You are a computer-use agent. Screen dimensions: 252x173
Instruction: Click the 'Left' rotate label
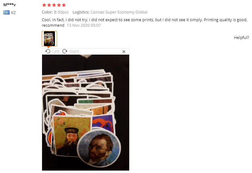coord(56,52)
